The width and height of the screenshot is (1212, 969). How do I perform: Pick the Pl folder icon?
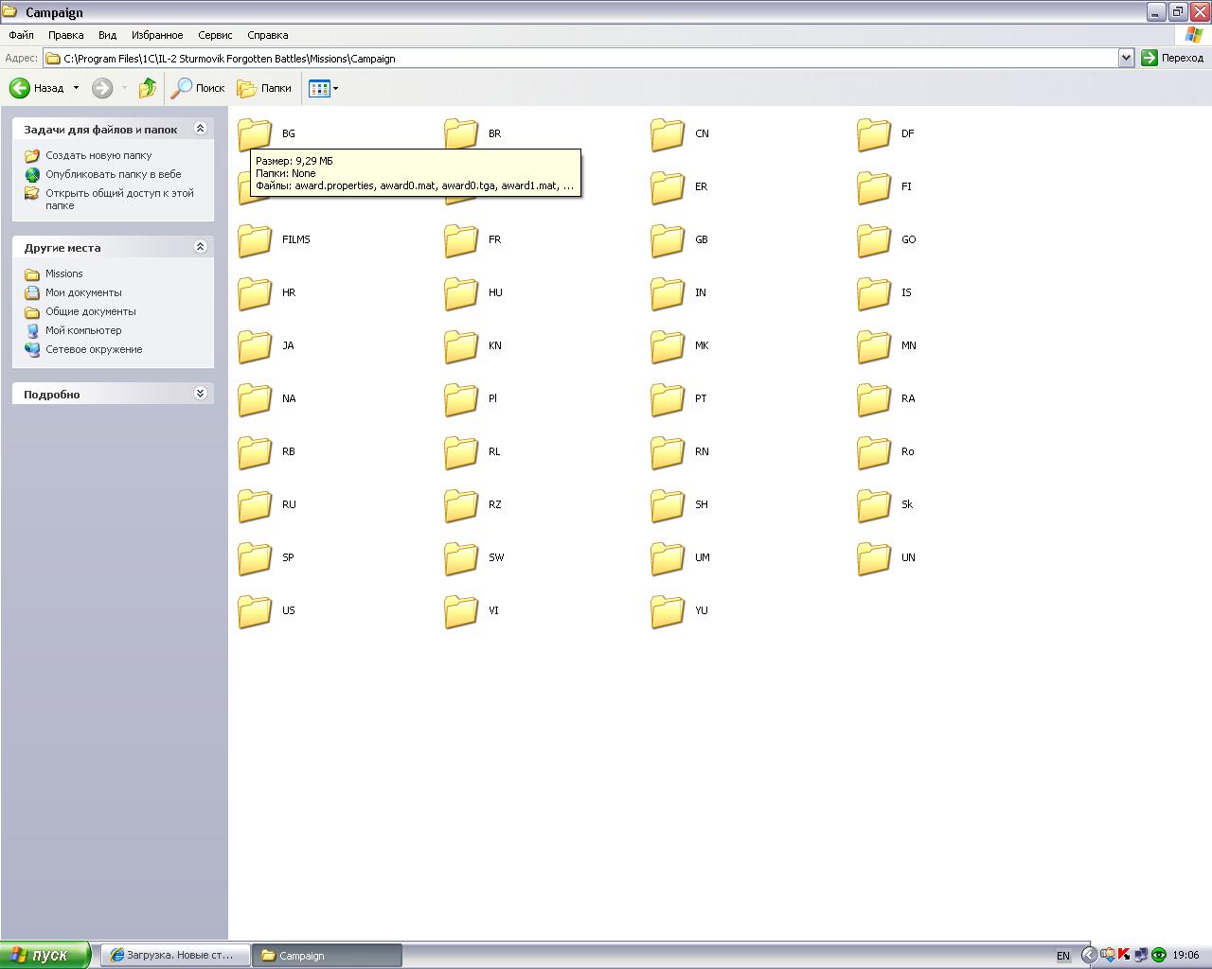point(461,399)
